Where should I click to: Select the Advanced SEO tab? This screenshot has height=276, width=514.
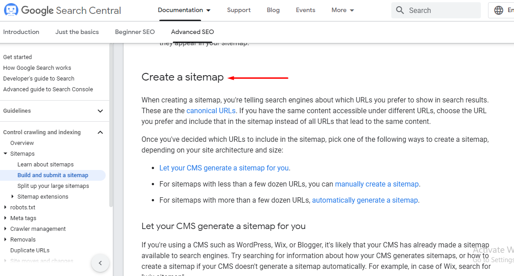tap(193, 32)
